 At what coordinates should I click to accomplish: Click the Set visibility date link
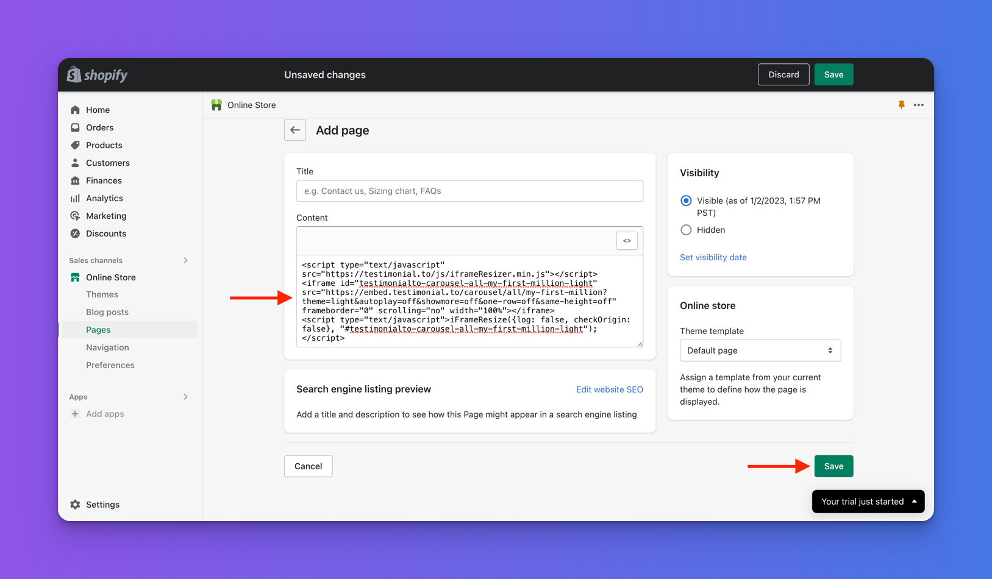[713, 257]
